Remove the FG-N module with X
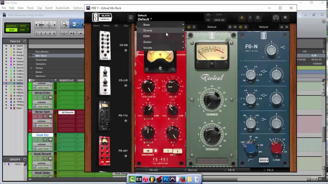 pos(287,27)
